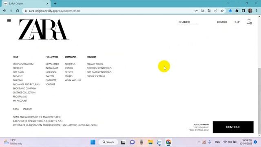Image resolution: width=261 pixels, height=147 pixels.
Task: Open the Windows Start menu
Action: [x=93, y=142]
